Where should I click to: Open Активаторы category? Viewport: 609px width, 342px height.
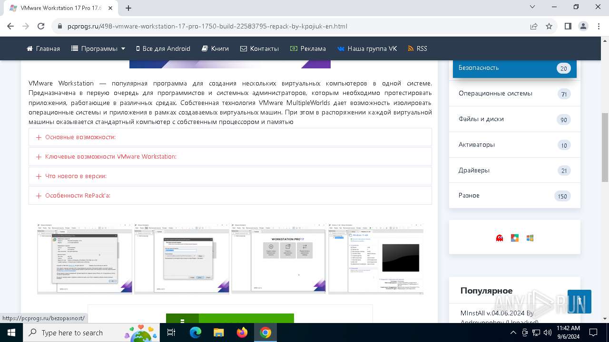coord(515,145)
